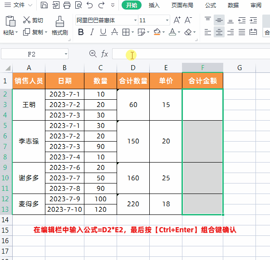Screen dimensions: 270x260
Task: Decrease font size with A- icon
Action: click(x=188, y=20)
